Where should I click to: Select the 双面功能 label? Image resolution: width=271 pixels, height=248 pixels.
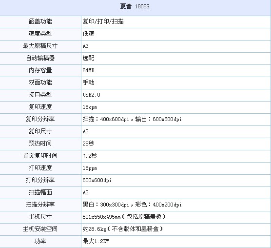click(40, 83)
